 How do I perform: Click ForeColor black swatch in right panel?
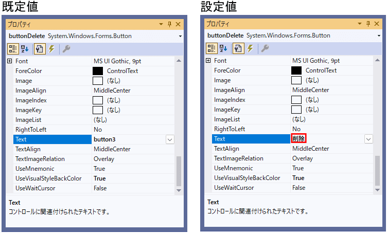tap(296, 70)
